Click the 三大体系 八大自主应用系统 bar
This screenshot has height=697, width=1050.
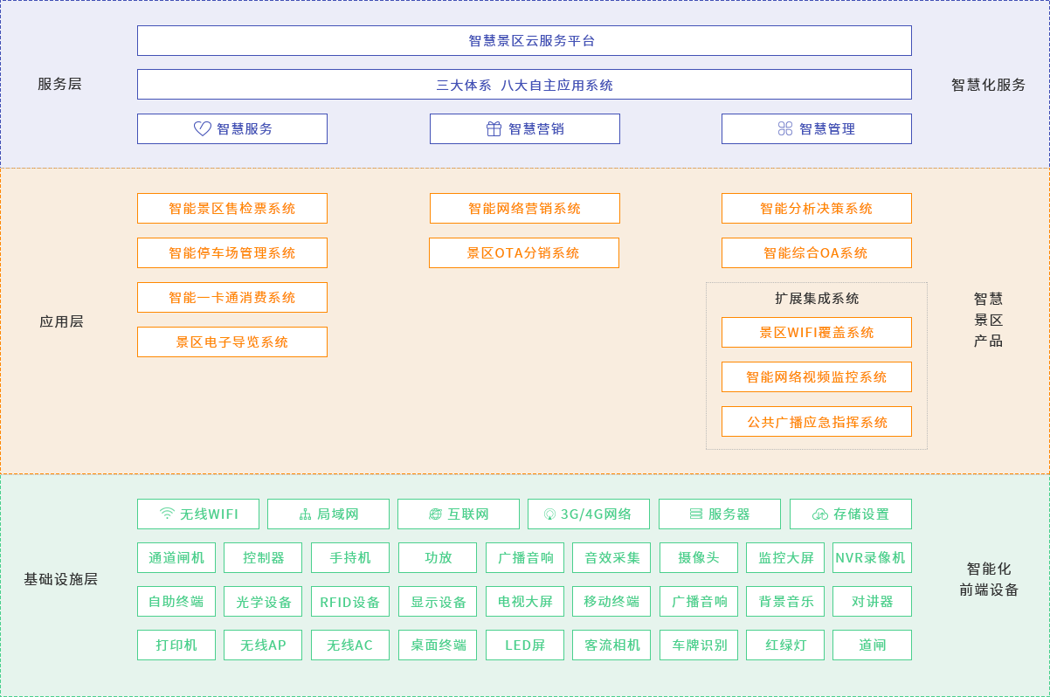pos(524,85)
